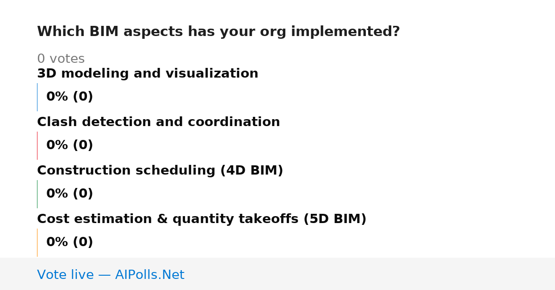Click the red bar for Clash detection
Image resolution: width=555 pixels, height=290 pixels.
[37, 145]
